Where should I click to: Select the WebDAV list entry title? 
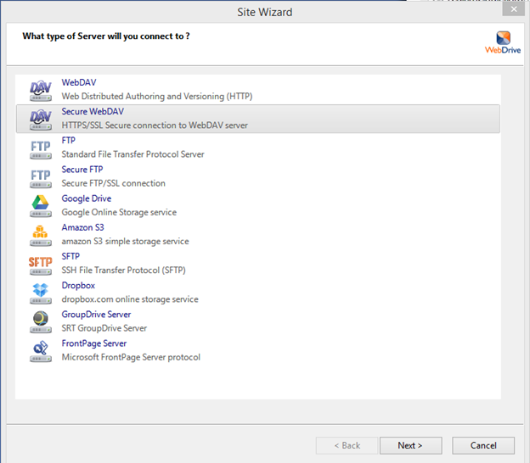coord(79,82)
